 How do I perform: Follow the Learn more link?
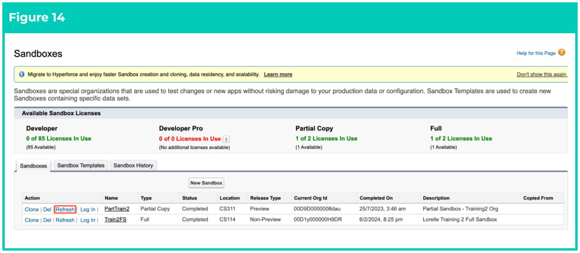(x=278, y=74)
